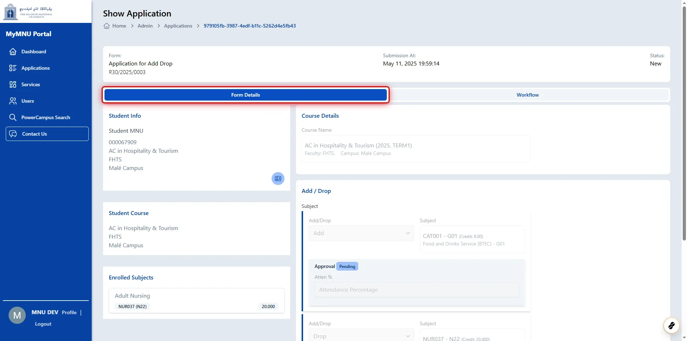Switch to the Workflow tab
687x341 pixels.
[x=527, y=95]
